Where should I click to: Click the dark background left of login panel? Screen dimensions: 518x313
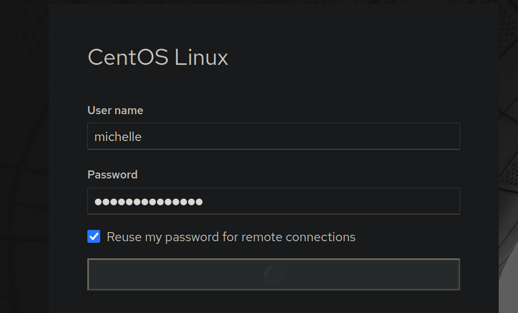(24, 161)
